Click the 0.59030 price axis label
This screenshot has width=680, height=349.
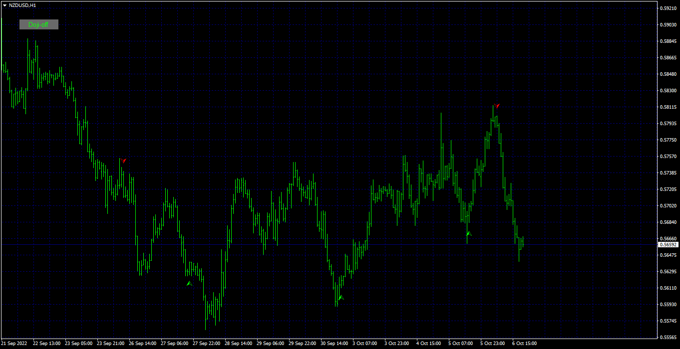tap(669, 25)
